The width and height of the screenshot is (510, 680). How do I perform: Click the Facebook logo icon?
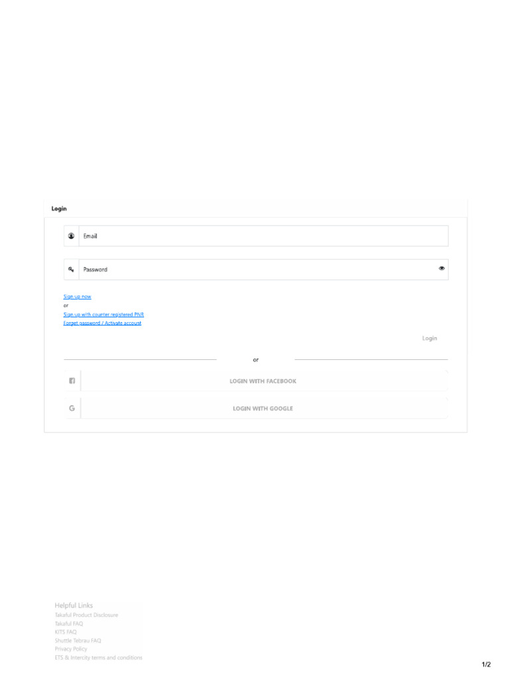72,381
